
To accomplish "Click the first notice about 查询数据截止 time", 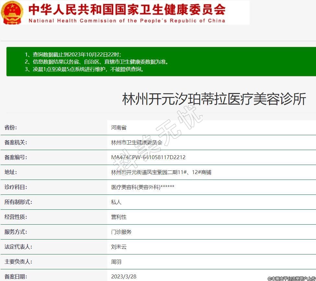I will (73, 54).
